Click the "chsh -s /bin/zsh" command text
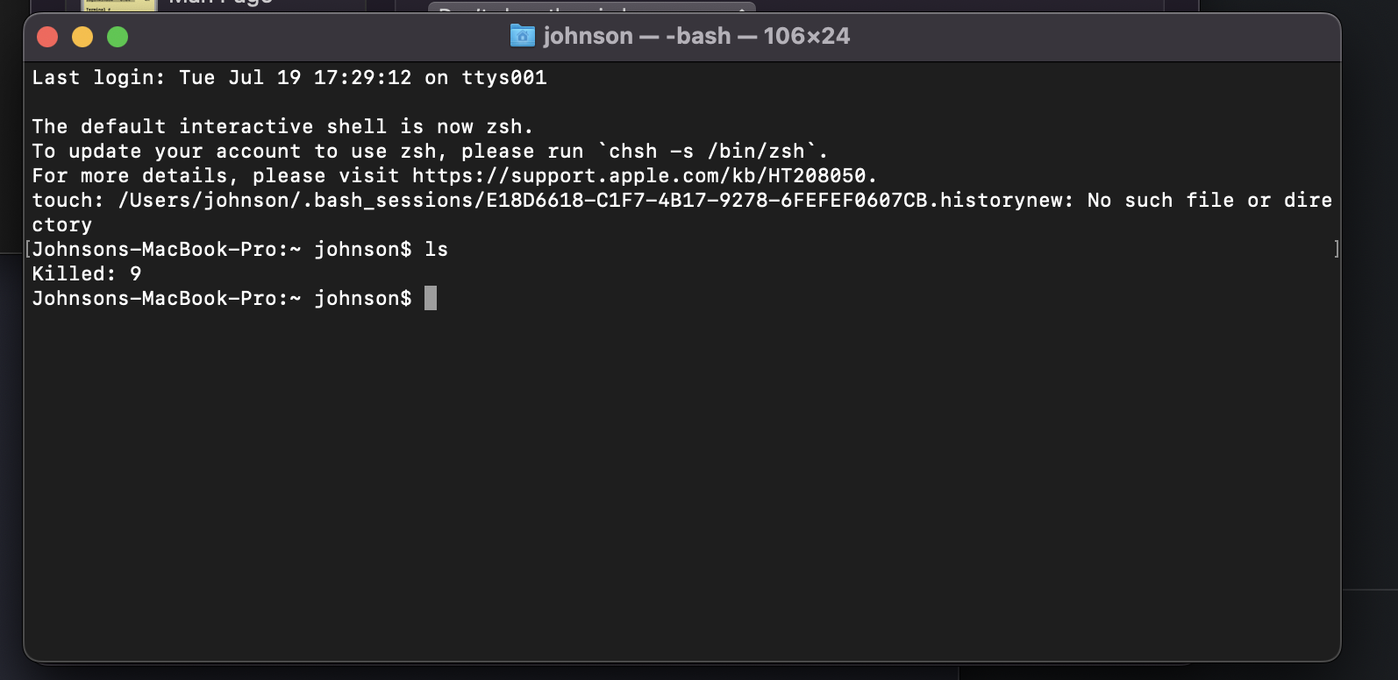Image resolution: width=1398 pixels, height=680 pixels. (x=707, y=151)
